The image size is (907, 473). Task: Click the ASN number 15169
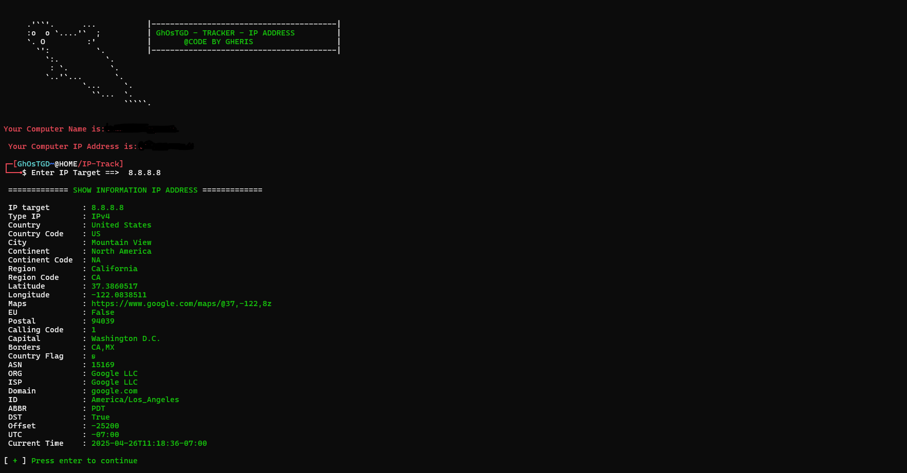(103, 365)
